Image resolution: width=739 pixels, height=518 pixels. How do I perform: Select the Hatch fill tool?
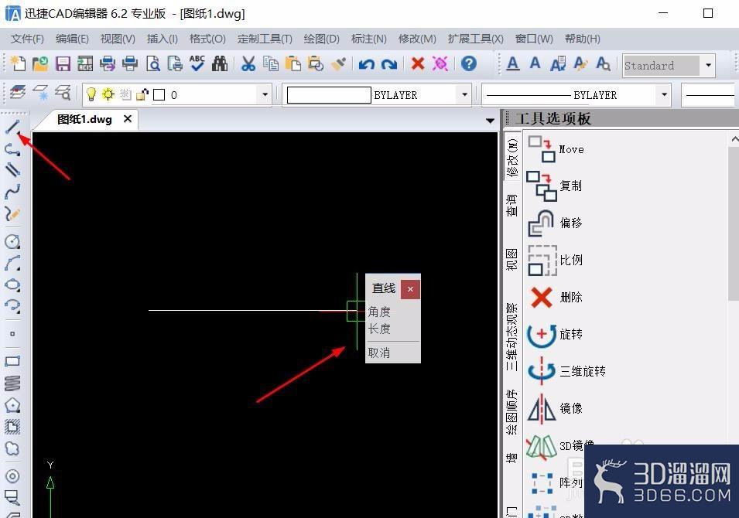(x=12, y=427)
